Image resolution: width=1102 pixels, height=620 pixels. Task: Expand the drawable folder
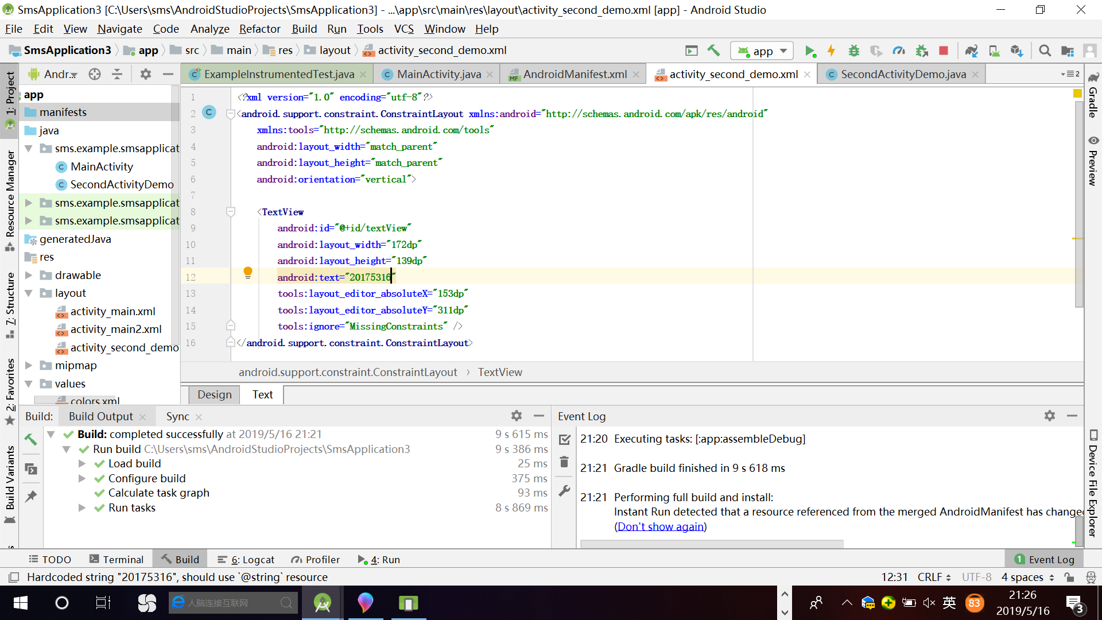28,276
